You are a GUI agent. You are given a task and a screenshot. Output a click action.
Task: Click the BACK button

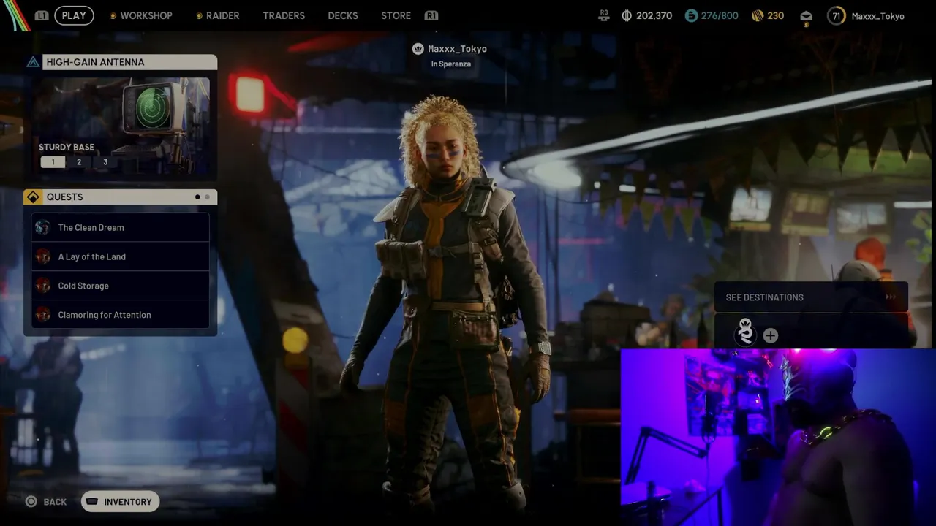click(46, 502)
